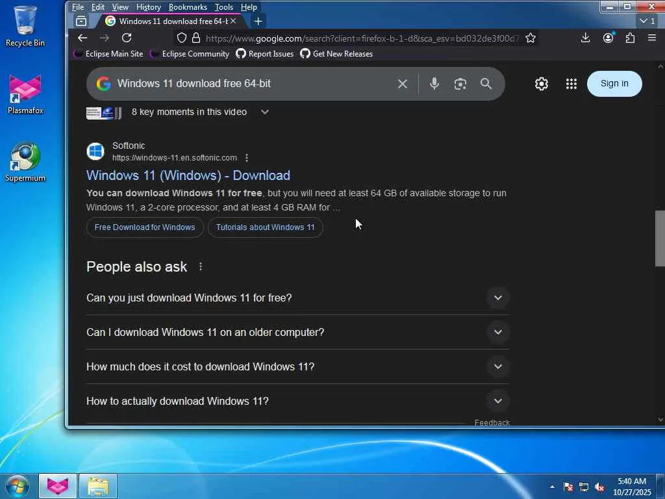Viewport: 665px width, 499px height.
Task: Open a new tab with plus button
Action: tap(258, 21)
